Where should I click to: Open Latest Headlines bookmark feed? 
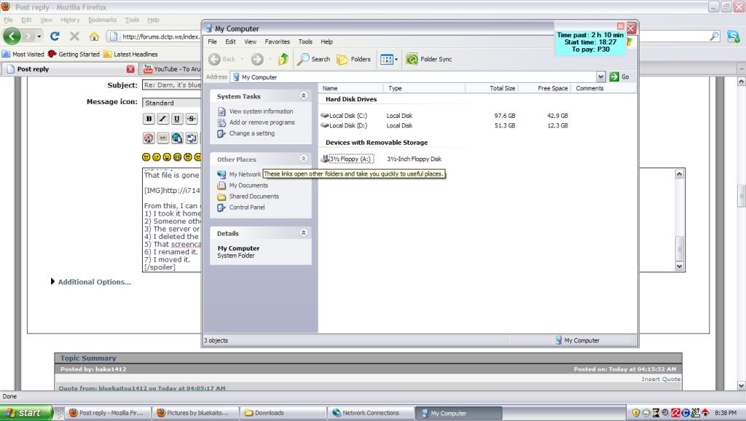[x=131, y=54]
